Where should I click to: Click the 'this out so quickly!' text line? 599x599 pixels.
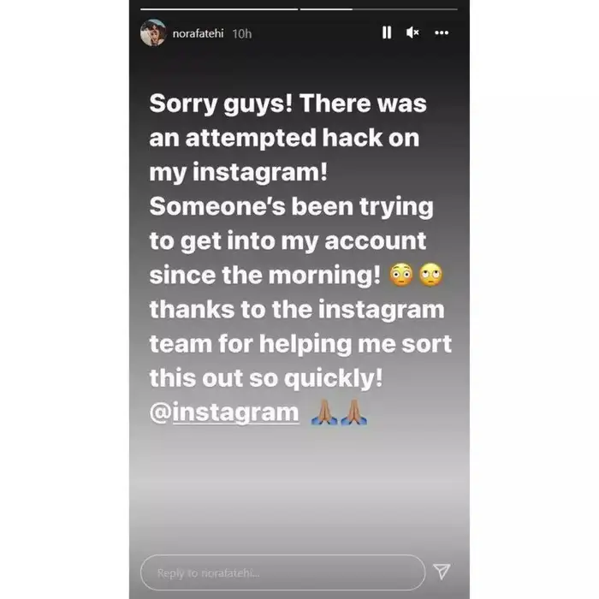266,378
